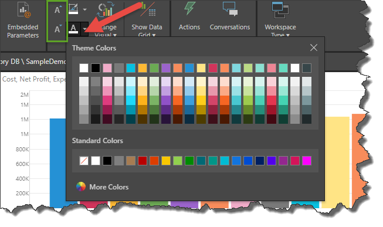Open the Workspace Type dropdown
The height and width of the screenshot is (227, 383).
[x=280, y=31]
